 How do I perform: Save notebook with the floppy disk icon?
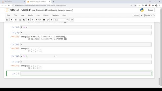coord(7,20)
